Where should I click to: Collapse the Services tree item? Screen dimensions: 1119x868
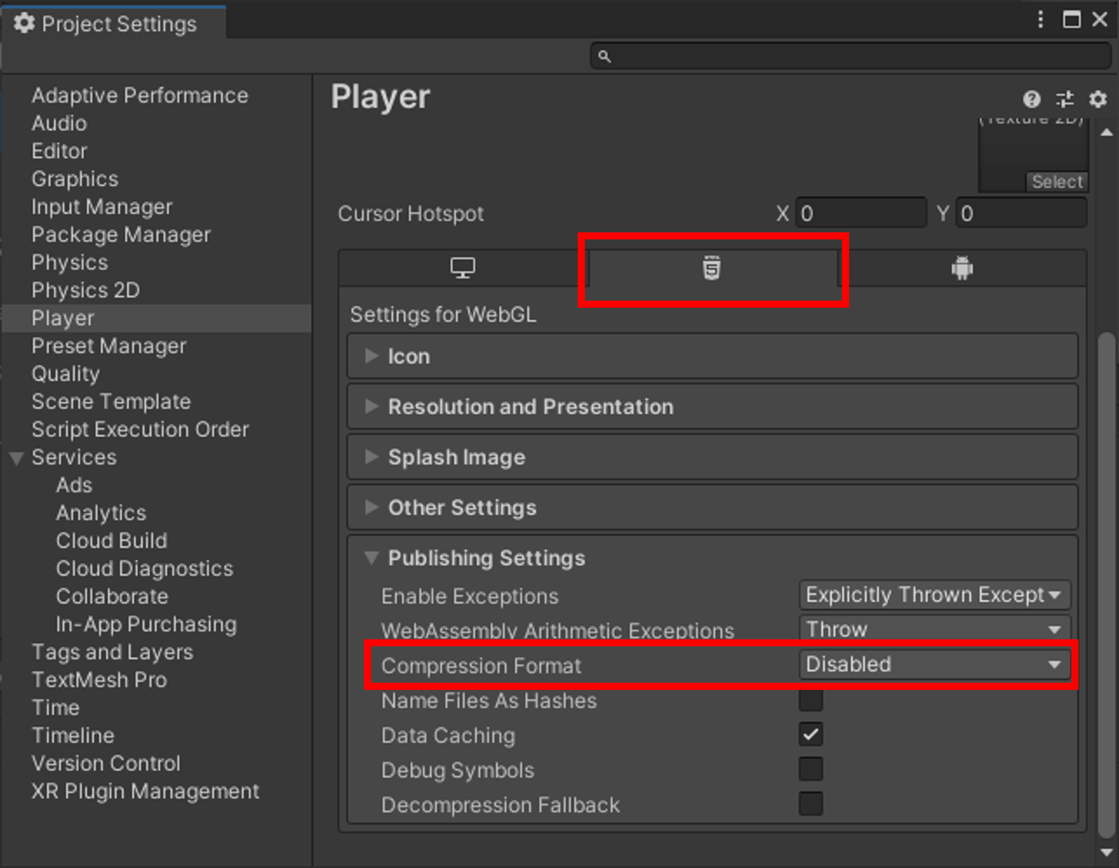pos(17,458)
